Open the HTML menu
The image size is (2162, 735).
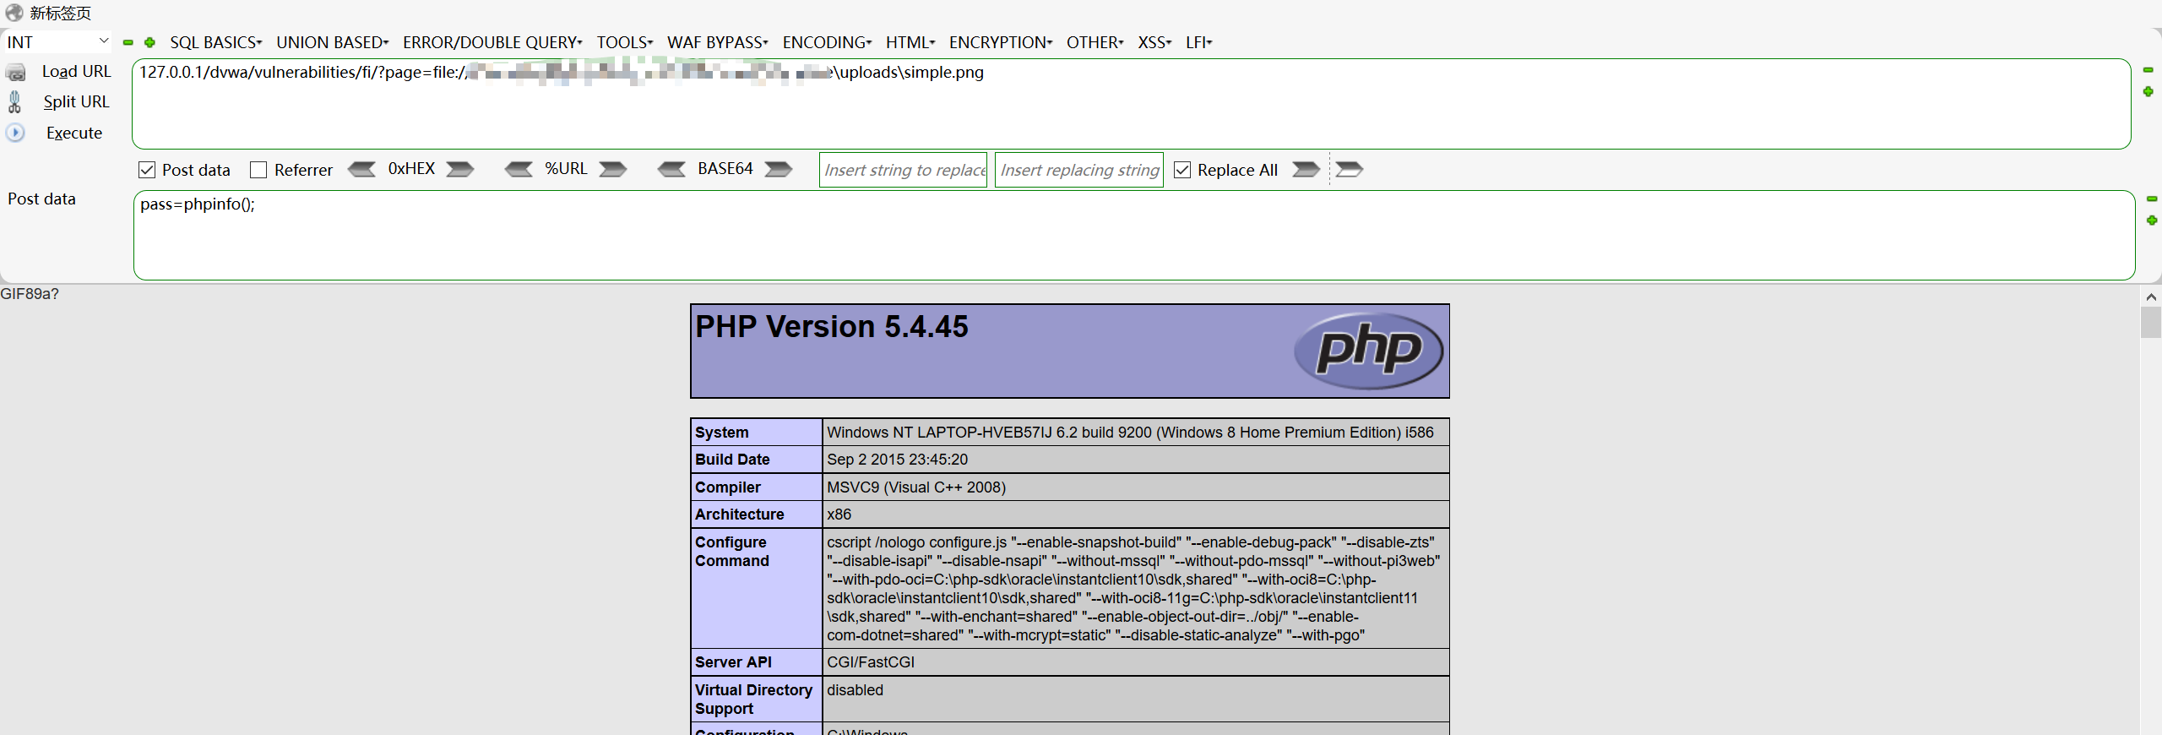pos(910,42)
